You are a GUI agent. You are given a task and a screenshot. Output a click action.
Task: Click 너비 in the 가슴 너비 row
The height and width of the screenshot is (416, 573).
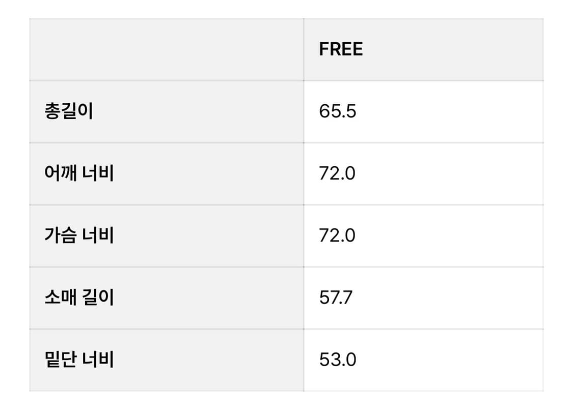tap(98, 235)
